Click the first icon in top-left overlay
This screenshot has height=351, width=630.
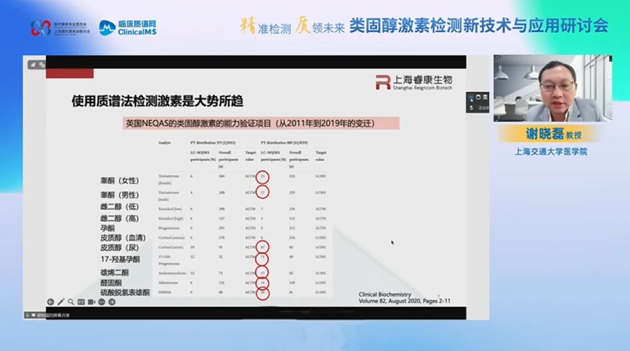pyautogui.click(x=34, y=64)
